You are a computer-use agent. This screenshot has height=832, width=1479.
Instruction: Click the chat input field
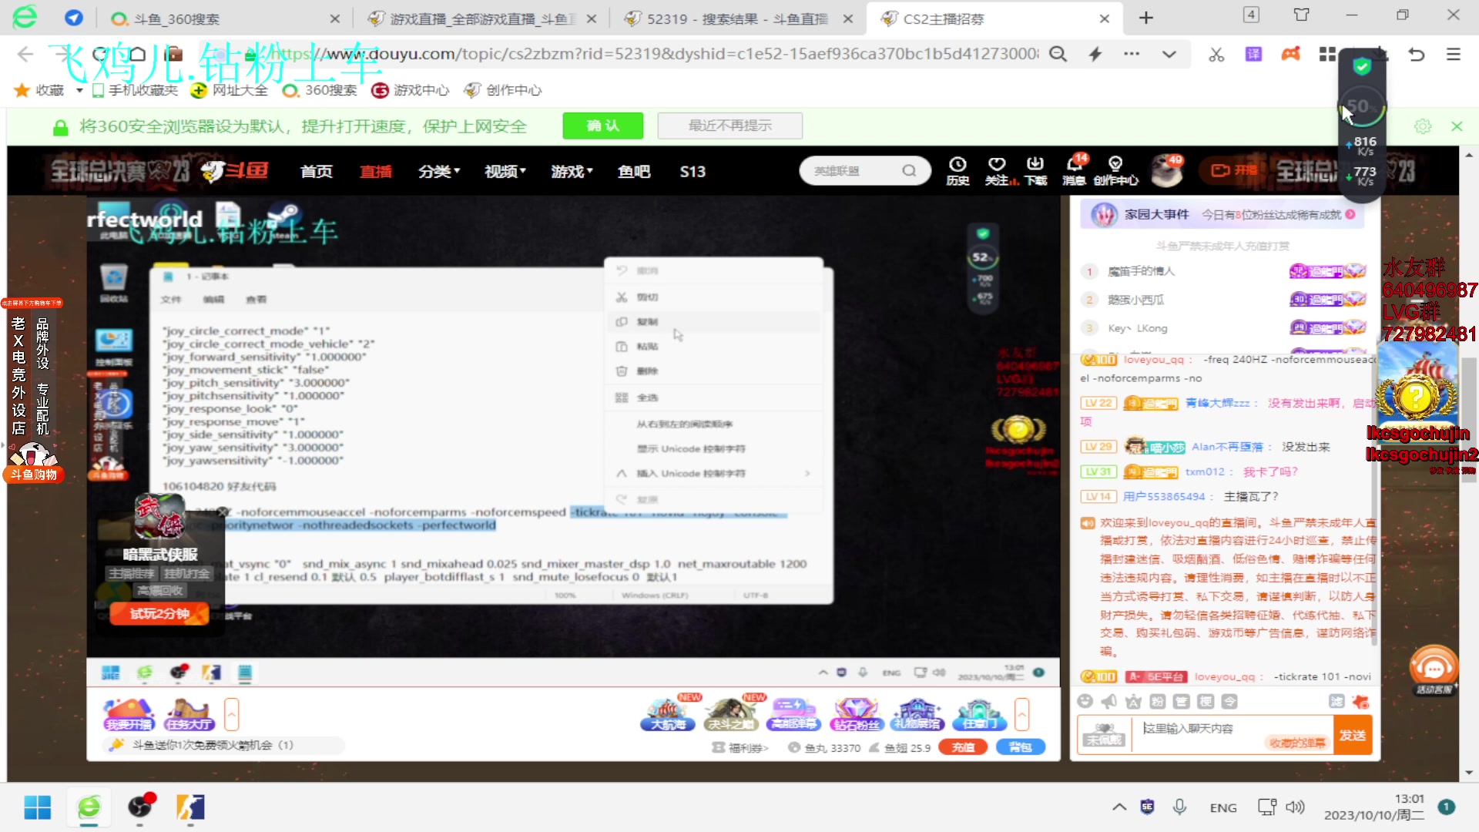tap(1232, 735)
